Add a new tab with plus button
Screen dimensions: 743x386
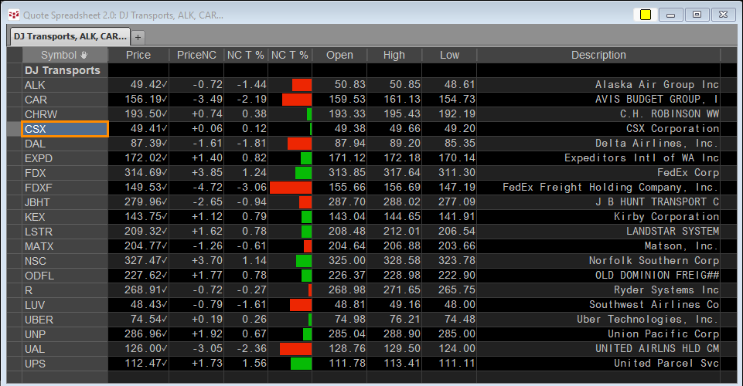[x=138, y=37]
